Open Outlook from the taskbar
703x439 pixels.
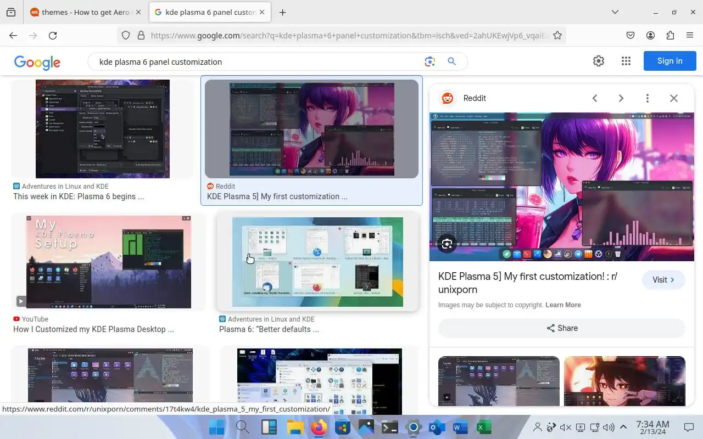pyautogui.click(x=437, y=427)
